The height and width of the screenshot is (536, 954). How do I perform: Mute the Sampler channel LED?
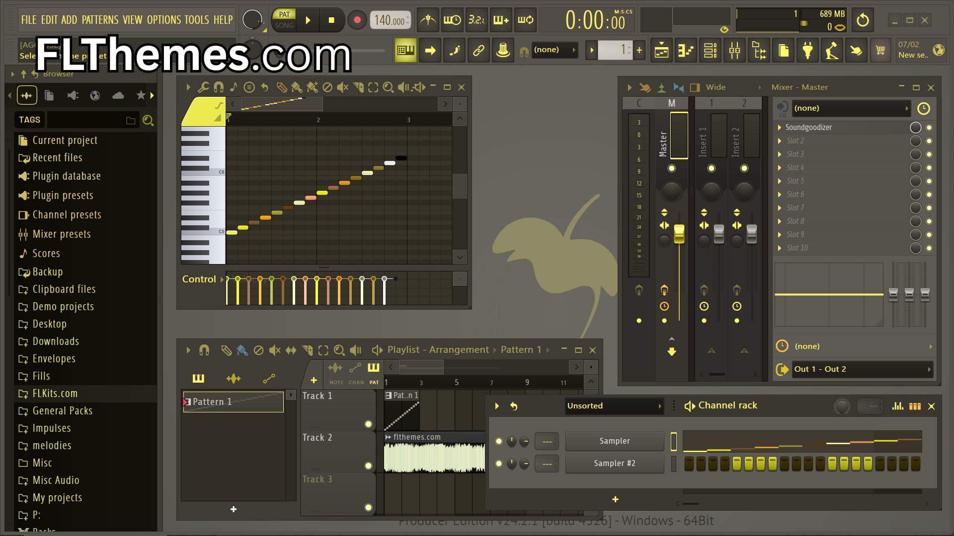coord(499,441)
